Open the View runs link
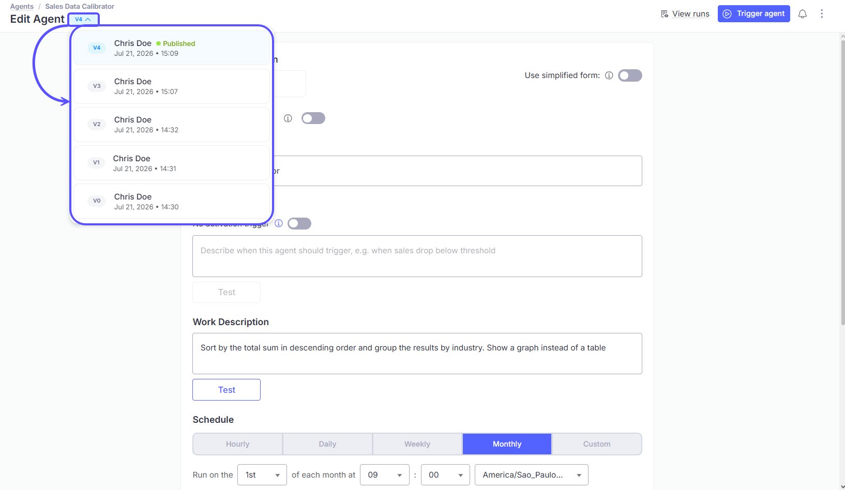Image resolution: width=845 pixels, height=490 pixels. point(685,14)
